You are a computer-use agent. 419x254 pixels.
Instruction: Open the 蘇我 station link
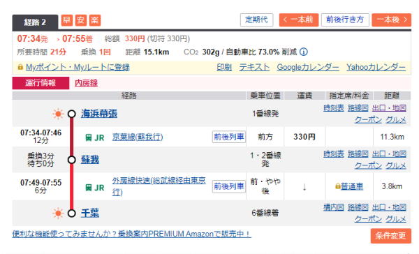90,160
